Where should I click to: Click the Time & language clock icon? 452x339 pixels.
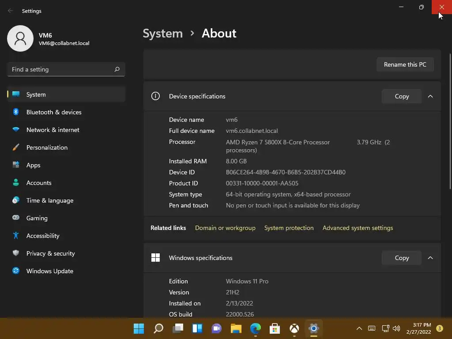(x=16, y=200)
